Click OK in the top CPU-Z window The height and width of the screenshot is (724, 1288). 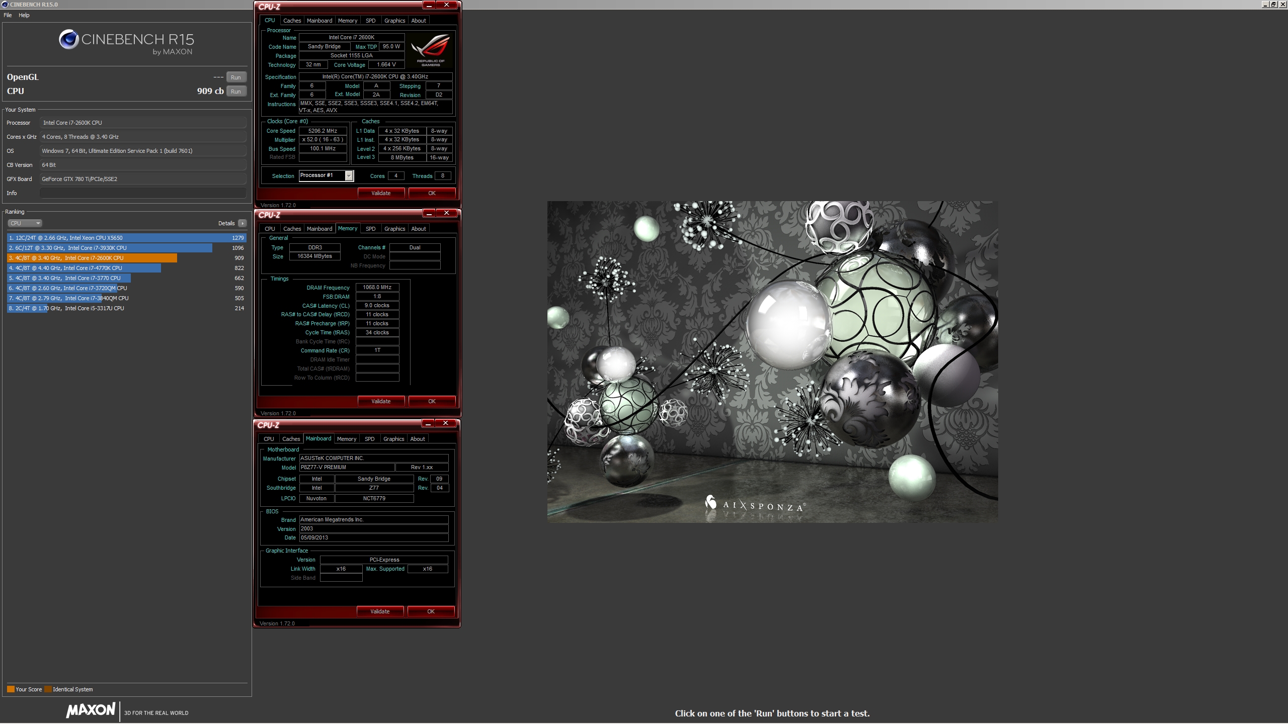pyautogui.click(x=432, y=193)
